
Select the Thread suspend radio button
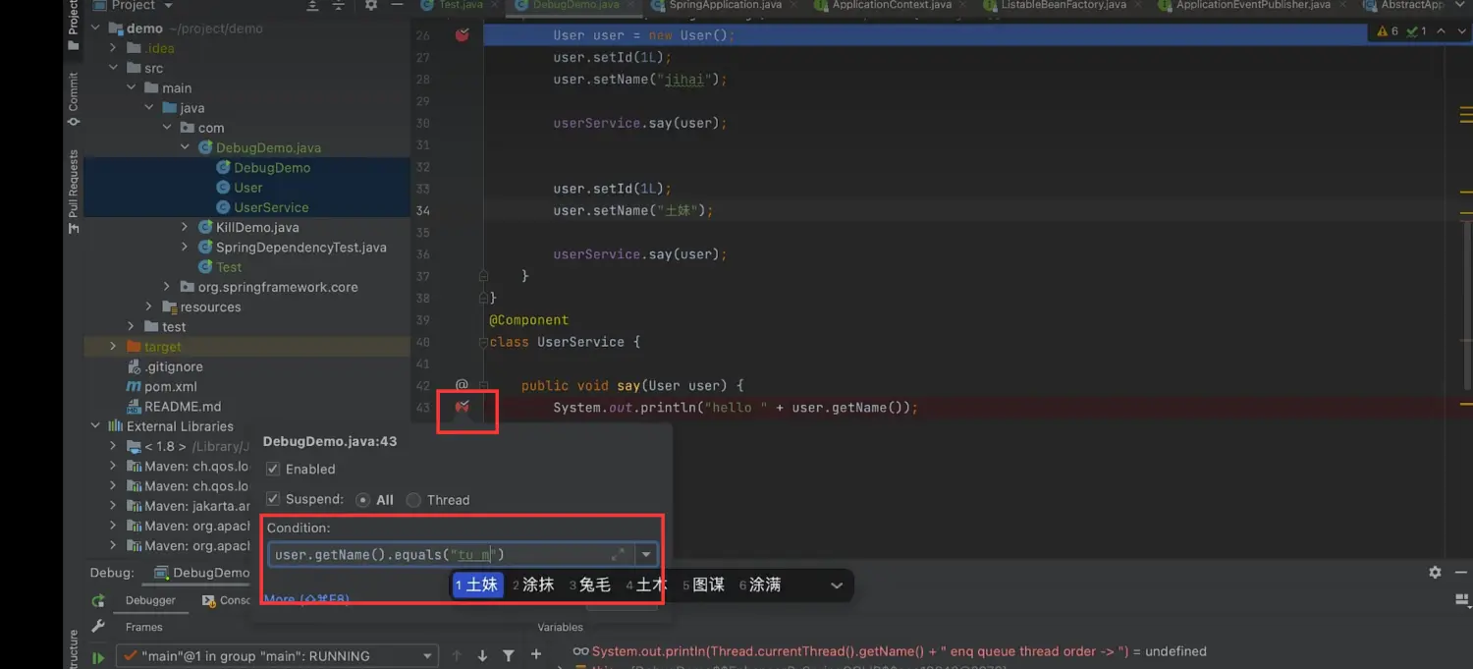coord(413,500)
